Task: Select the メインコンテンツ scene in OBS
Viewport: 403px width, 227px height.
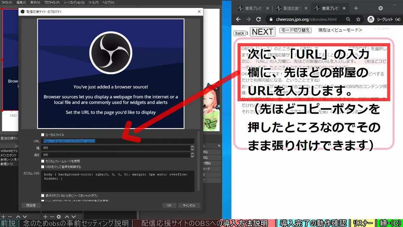Action: [x=8, y=156]
